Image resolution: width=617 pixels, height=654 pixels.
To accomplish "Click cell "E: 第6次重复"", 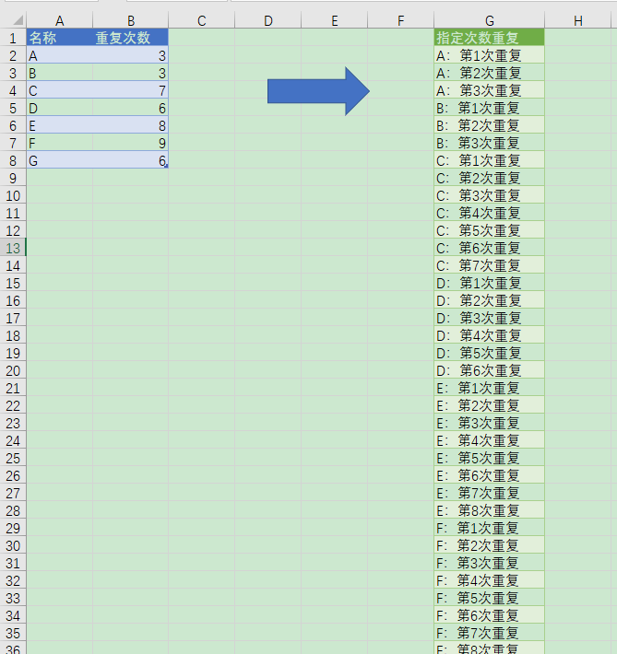I will pos(490,475).
